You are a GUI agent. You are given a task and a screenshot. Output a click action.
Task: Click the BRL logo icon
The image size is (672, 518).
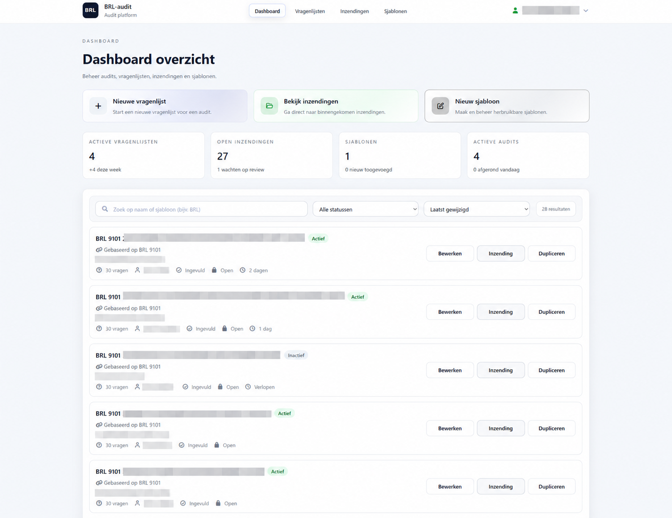(x=90, y=10)
